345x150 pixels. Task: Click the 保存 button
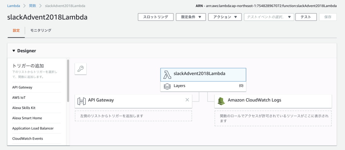[x=328, y=17]
